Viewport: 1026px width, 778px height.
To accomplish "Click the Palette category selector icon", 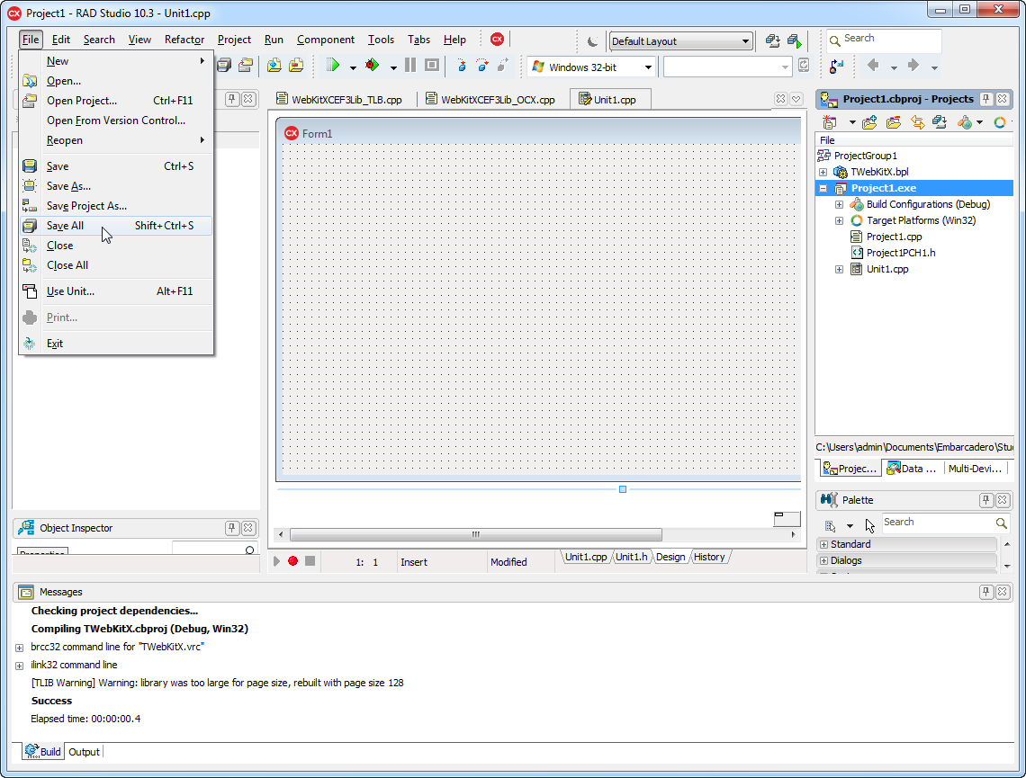I will point(831,525).
